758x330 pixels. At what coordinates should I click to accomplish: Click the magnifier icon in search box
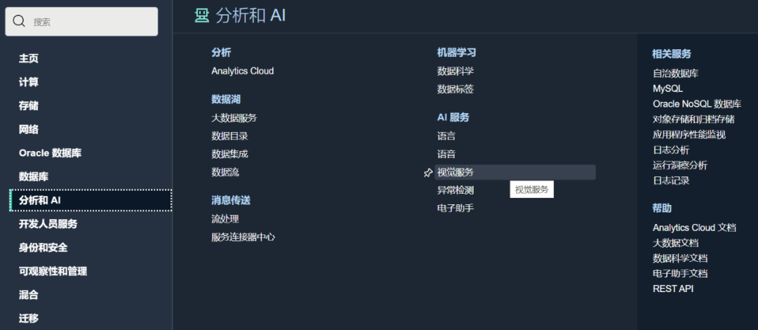tap(19, 22)
